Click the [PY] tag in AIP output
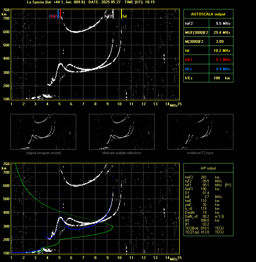Image resolution: width=256 pixels, height=262 pixels. (x=228, y=185)
